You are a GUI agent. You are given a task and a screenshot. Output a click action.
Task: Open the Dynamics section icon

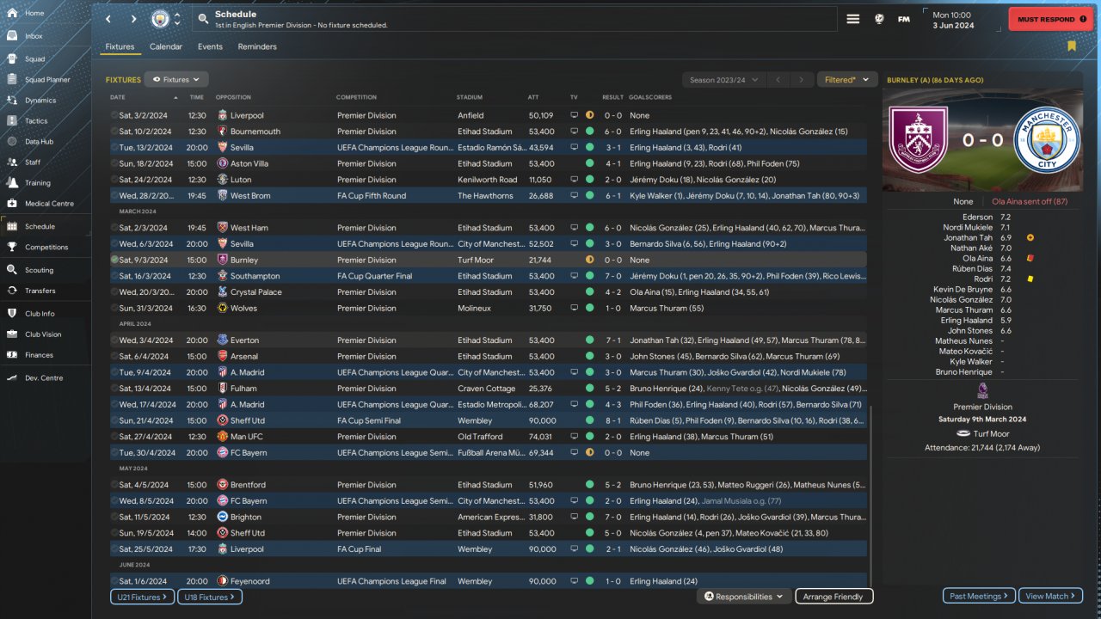tap(12, 101)
